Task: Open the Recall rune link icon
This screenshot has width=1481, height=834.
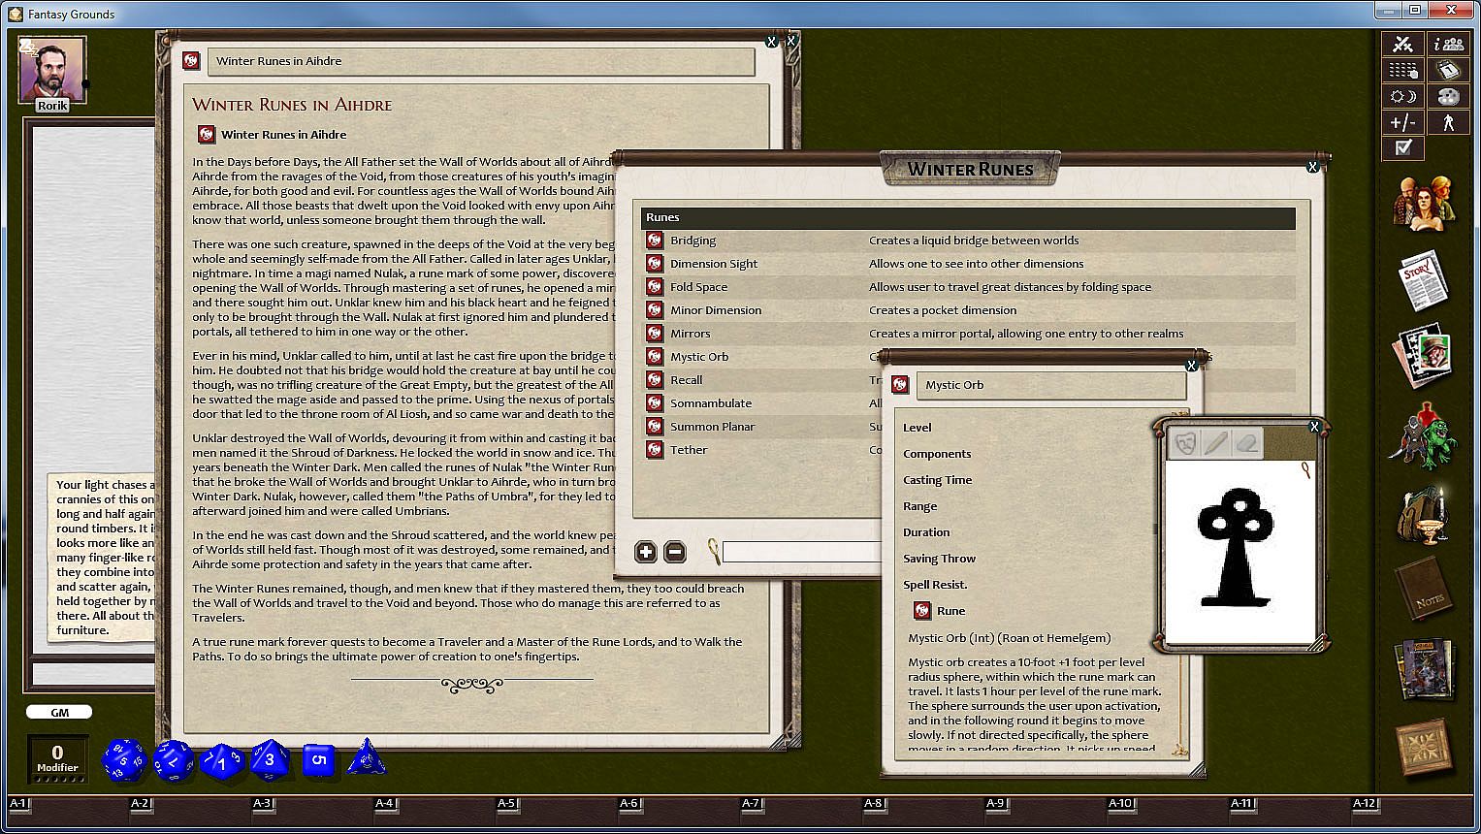Action: [x=655, y=380]
